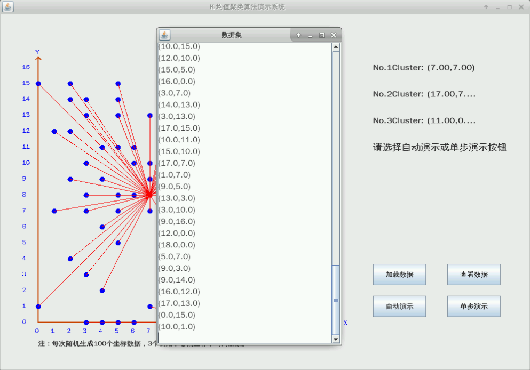Screen dimensions: 530x370
Task: Start the 自动演示 auto demo
Action: click(399, 307)
